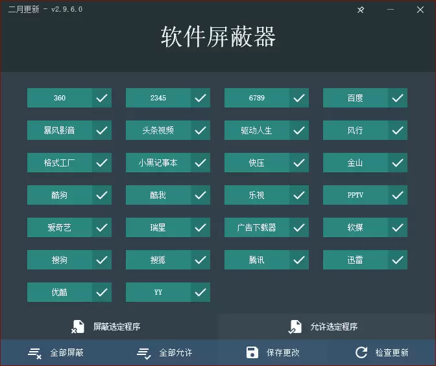The width and height of the screenshot is (436, 366).
Task: Click the 全部允许 allow-all button
Action: tap(164, 352)
